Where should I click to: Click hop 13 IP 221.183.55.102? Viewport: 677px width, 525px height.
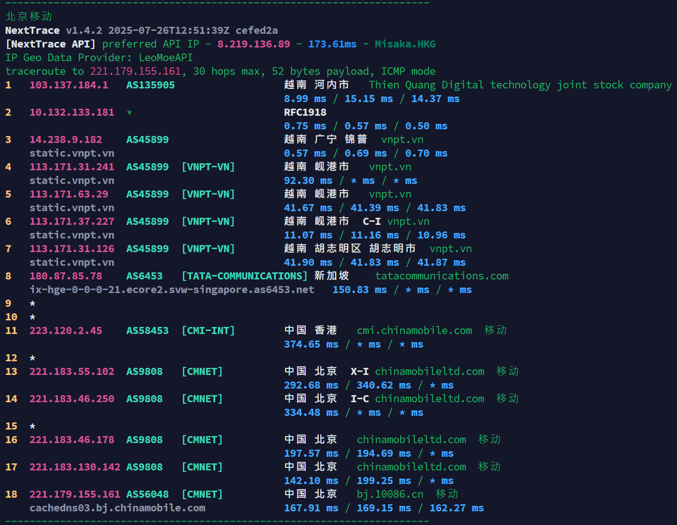coord(72,371)
